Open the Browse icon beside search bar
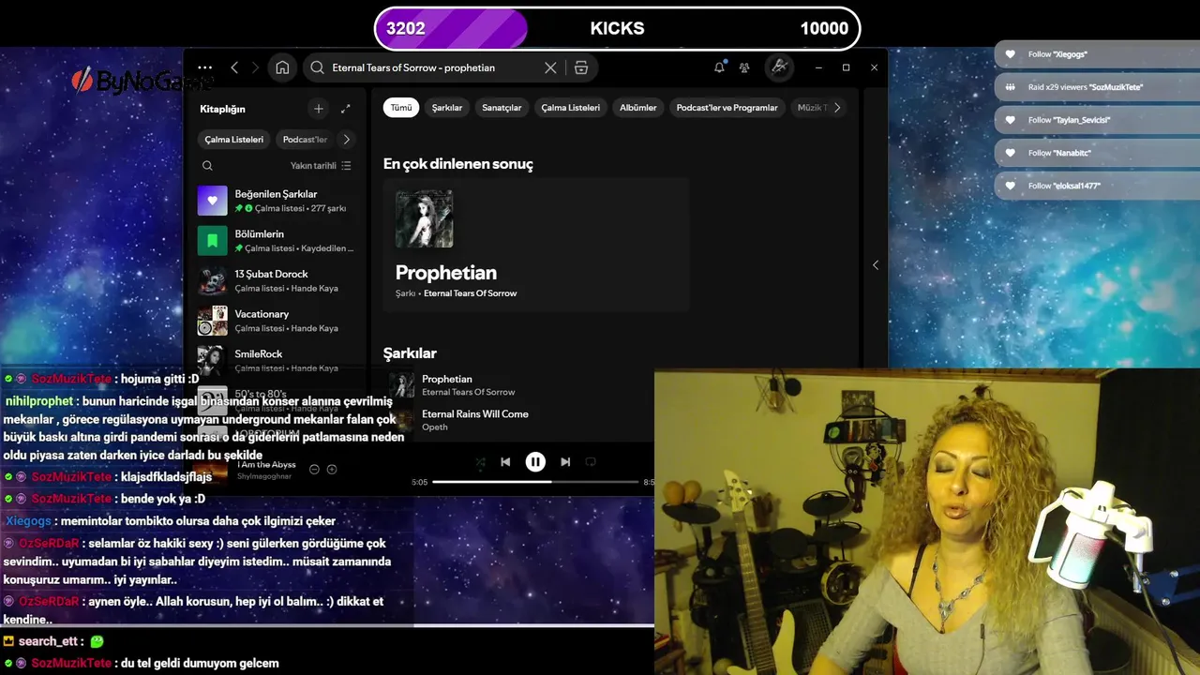 [581, 67]
